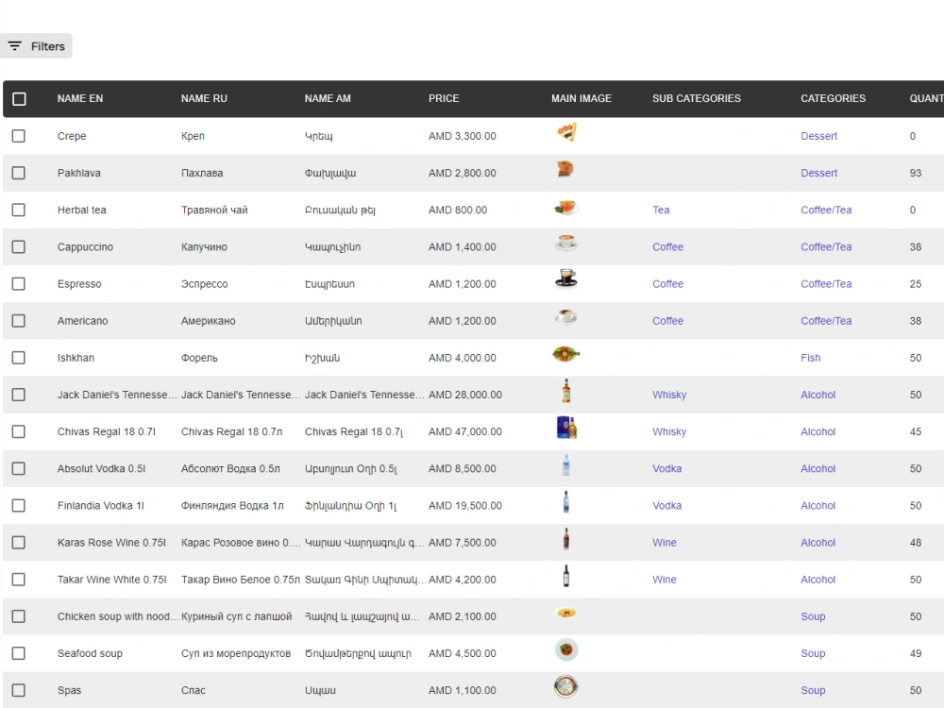
Task: Select the Spas row checkbox
Action: (19, 690)
